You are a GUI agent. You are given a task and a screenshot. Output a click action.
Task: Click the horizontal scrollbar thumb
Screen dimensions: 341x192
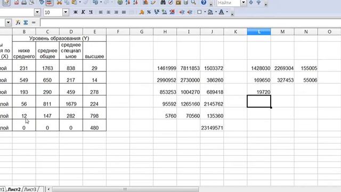[125, 189]
